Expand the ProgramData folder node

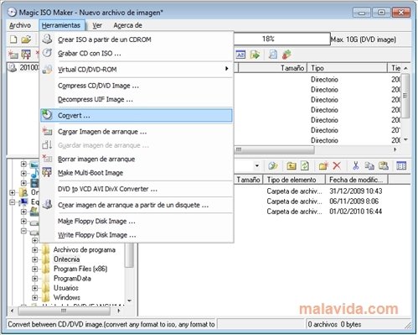[35, 279]
